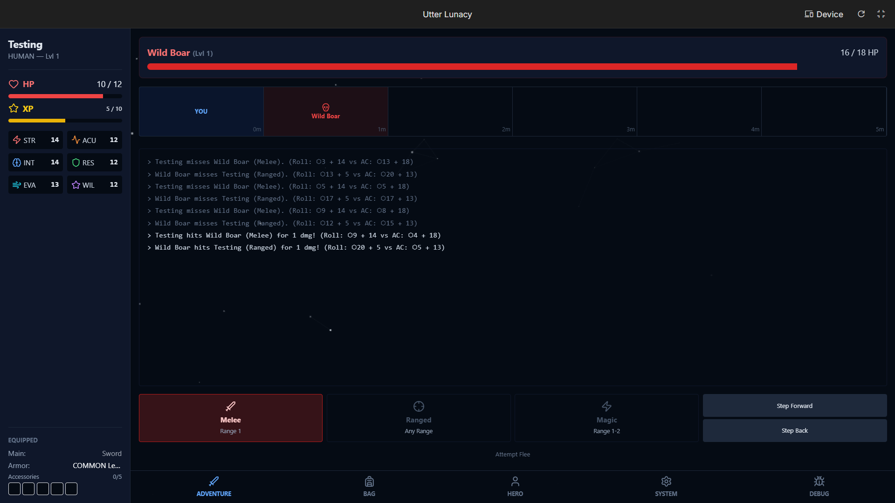Viewport: 895px width, 503px height.
Task: Click the first empty accessory slot
Action: point(14,489)
